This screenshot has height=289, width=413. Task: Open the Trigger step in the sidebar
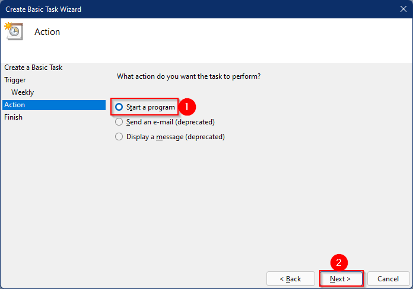[15, 80]
